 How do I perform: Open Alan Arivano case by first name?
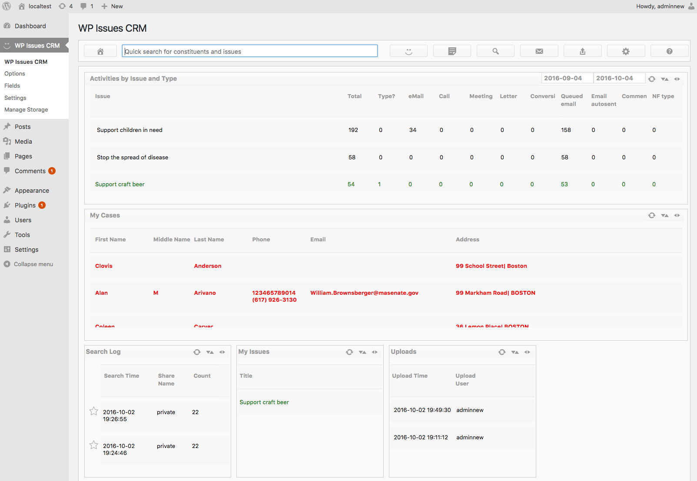click(x=101, y=293)
